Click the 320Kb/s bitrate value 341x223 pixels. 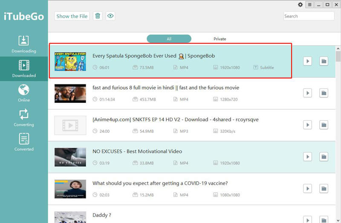228,131
